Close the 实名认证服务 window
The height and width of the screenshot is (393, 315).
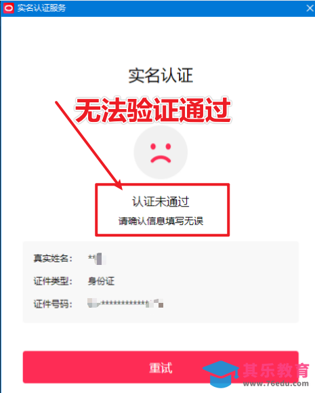click(x=310, y=8)
